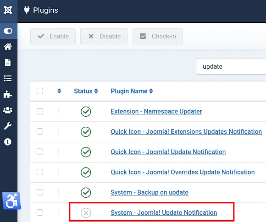The image size is (266, 222).
Task: Toggle status of Quick Icon Joomla! Update Notification
Action: pos(86,152)
